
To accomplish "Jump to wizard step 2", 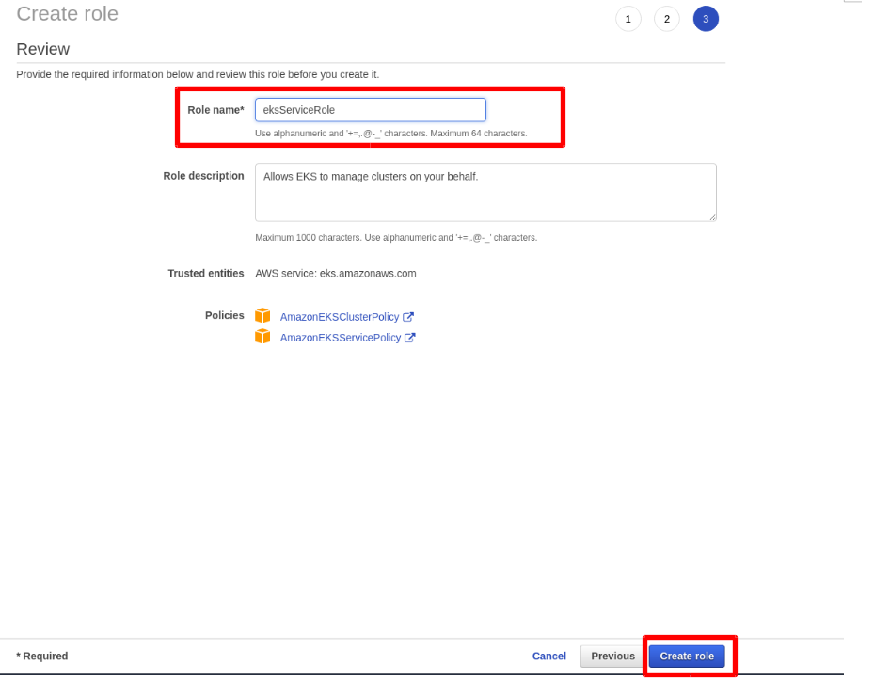I will (x=666, y=19).
